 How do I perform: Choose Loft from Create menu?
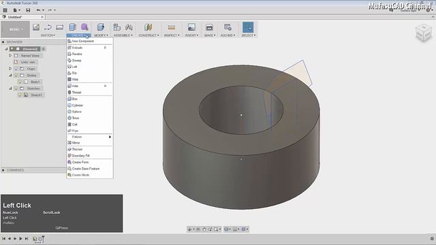90,67
